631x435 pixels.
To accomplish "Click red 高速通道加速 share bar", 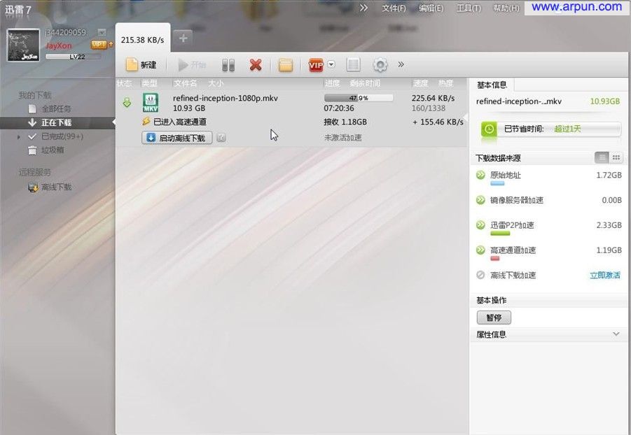I will coord(495,259).
